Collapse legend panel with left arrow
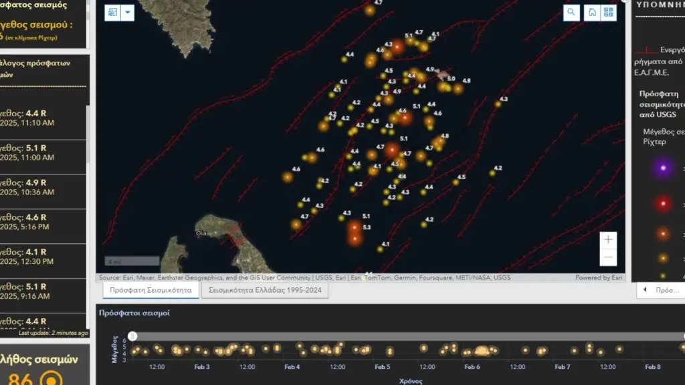The image size is (685, 385). [x=645, y=290]
